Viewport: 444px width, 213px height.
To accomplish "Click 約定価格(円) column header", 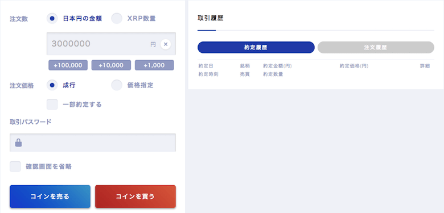I will [x=354, y=66].
